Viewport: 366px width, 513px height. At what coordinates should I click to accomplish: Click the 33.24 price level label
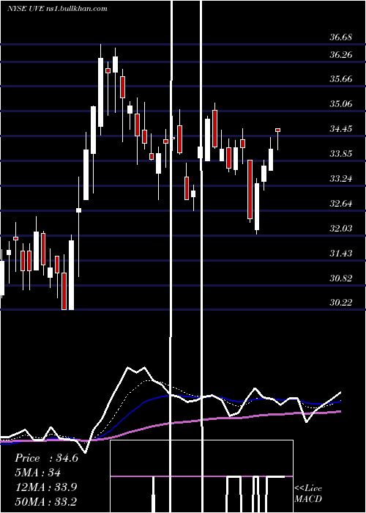pos(341,179)
